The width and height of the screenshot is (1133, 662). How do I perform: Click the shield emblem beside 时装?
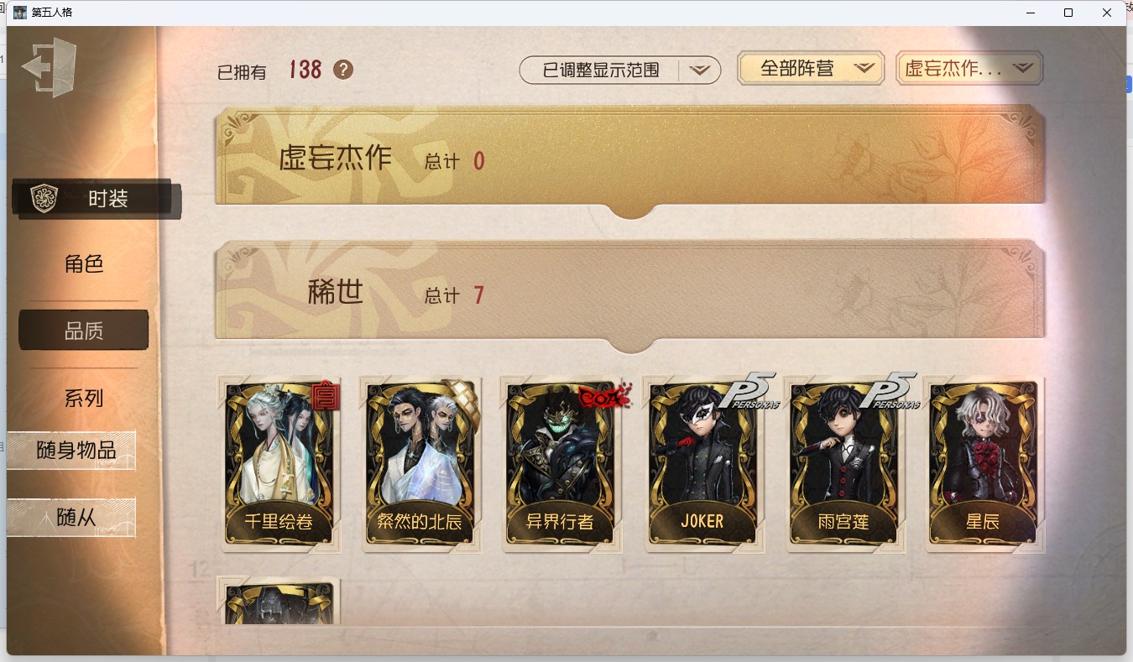(x=43, y=199)
